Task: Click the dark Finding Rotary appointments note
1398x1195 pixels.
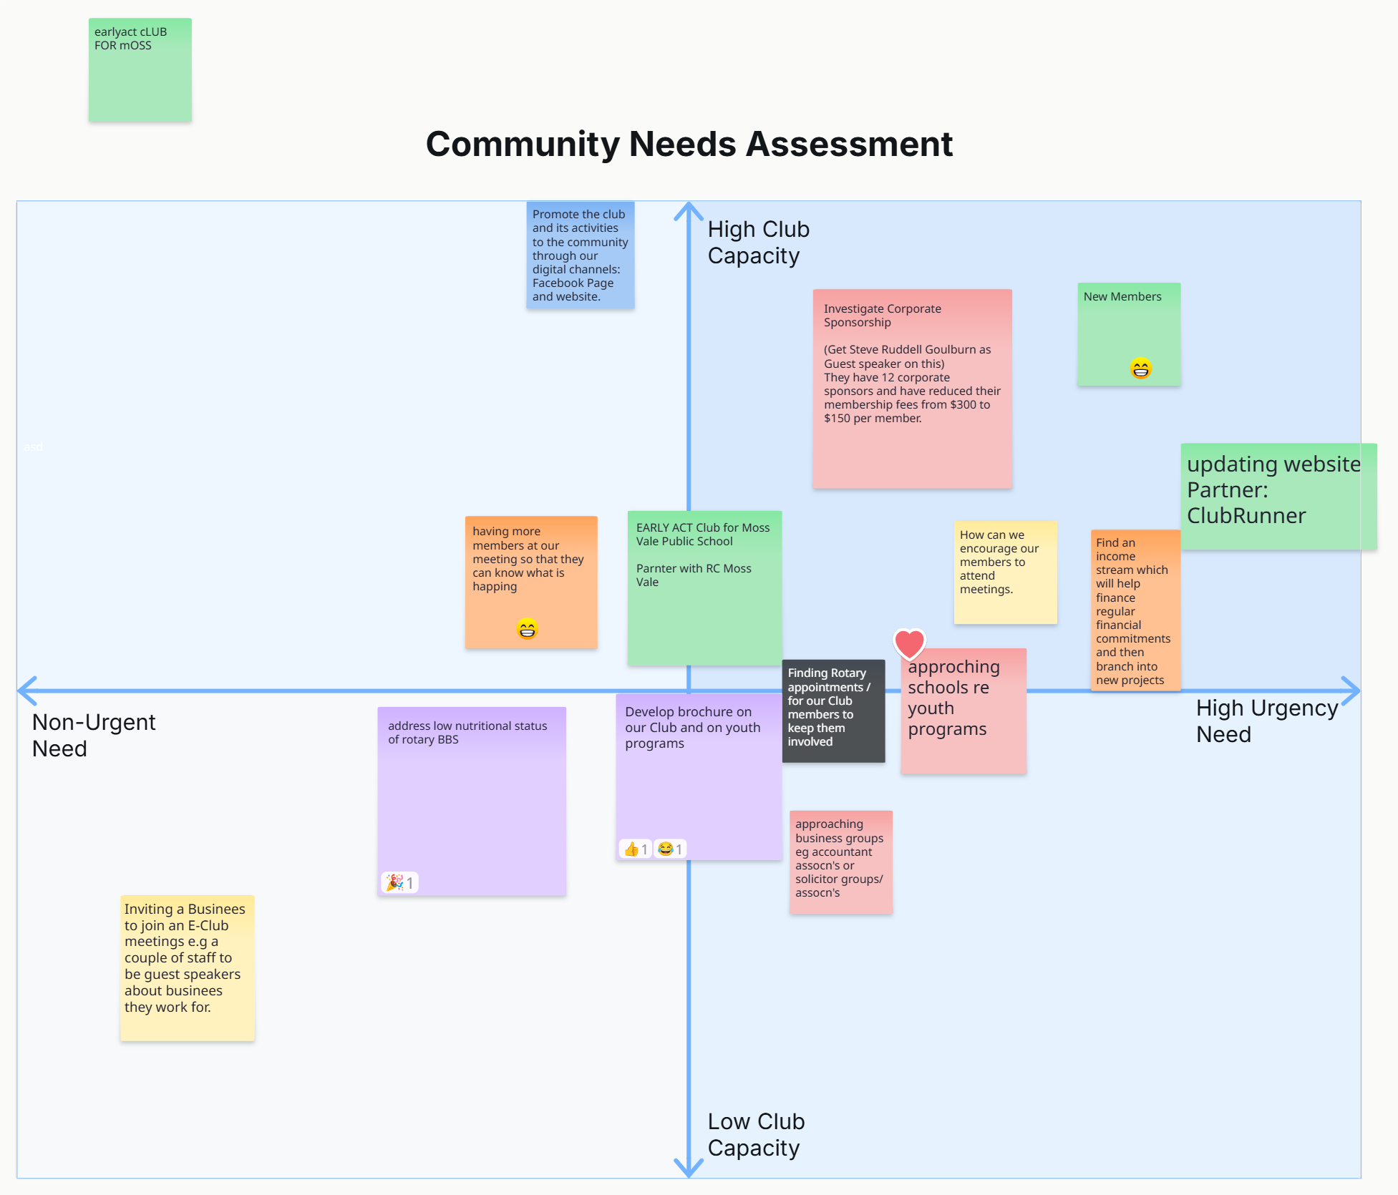Action: (833, 711)
